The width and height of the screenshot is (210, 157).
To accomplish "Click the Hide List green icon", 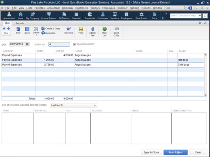I will [x=104, y=29].
